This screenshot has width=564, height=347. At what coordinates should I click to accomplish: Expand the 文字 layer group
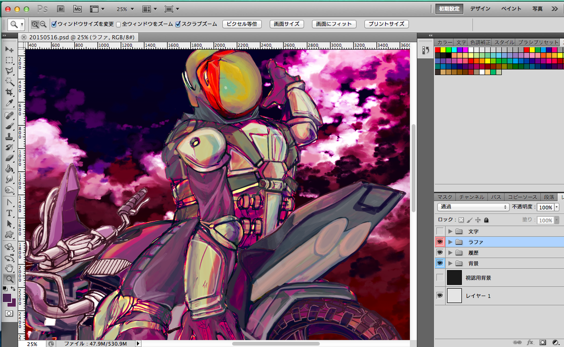click(x=450, y=232)
